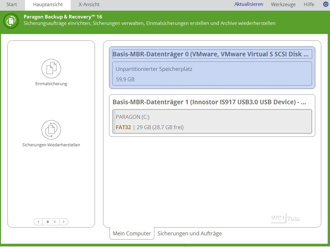
Task: Select the Unpartitionierter Speicherplatz block
Action: point(212,73)
